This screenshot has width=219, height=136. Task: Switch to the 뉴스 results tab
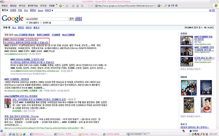[14, 28]
